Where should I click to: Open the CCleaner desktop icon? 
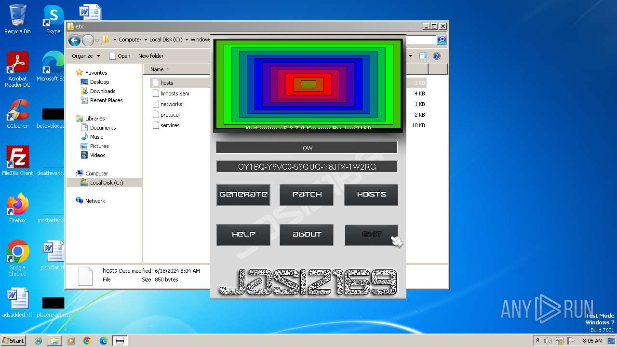(17, 114)
